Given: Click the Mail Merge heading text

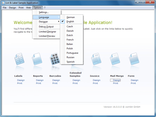Looking at the screenshot, I should coord(117,76).
